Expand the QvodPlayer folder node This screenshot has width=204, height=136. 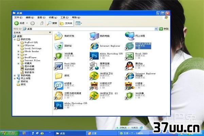[18, 57]
